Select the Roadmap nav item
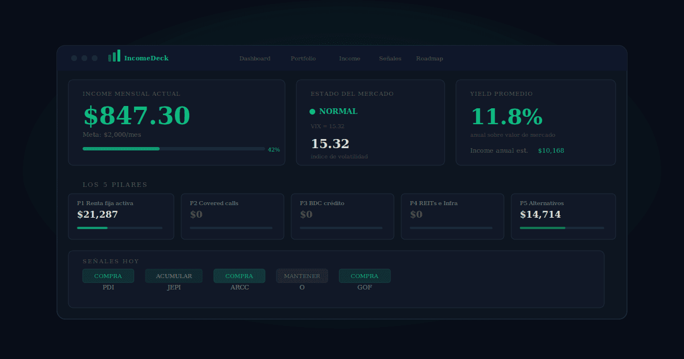The height and width of the screenshot is (359, 684). click(429, 59)
